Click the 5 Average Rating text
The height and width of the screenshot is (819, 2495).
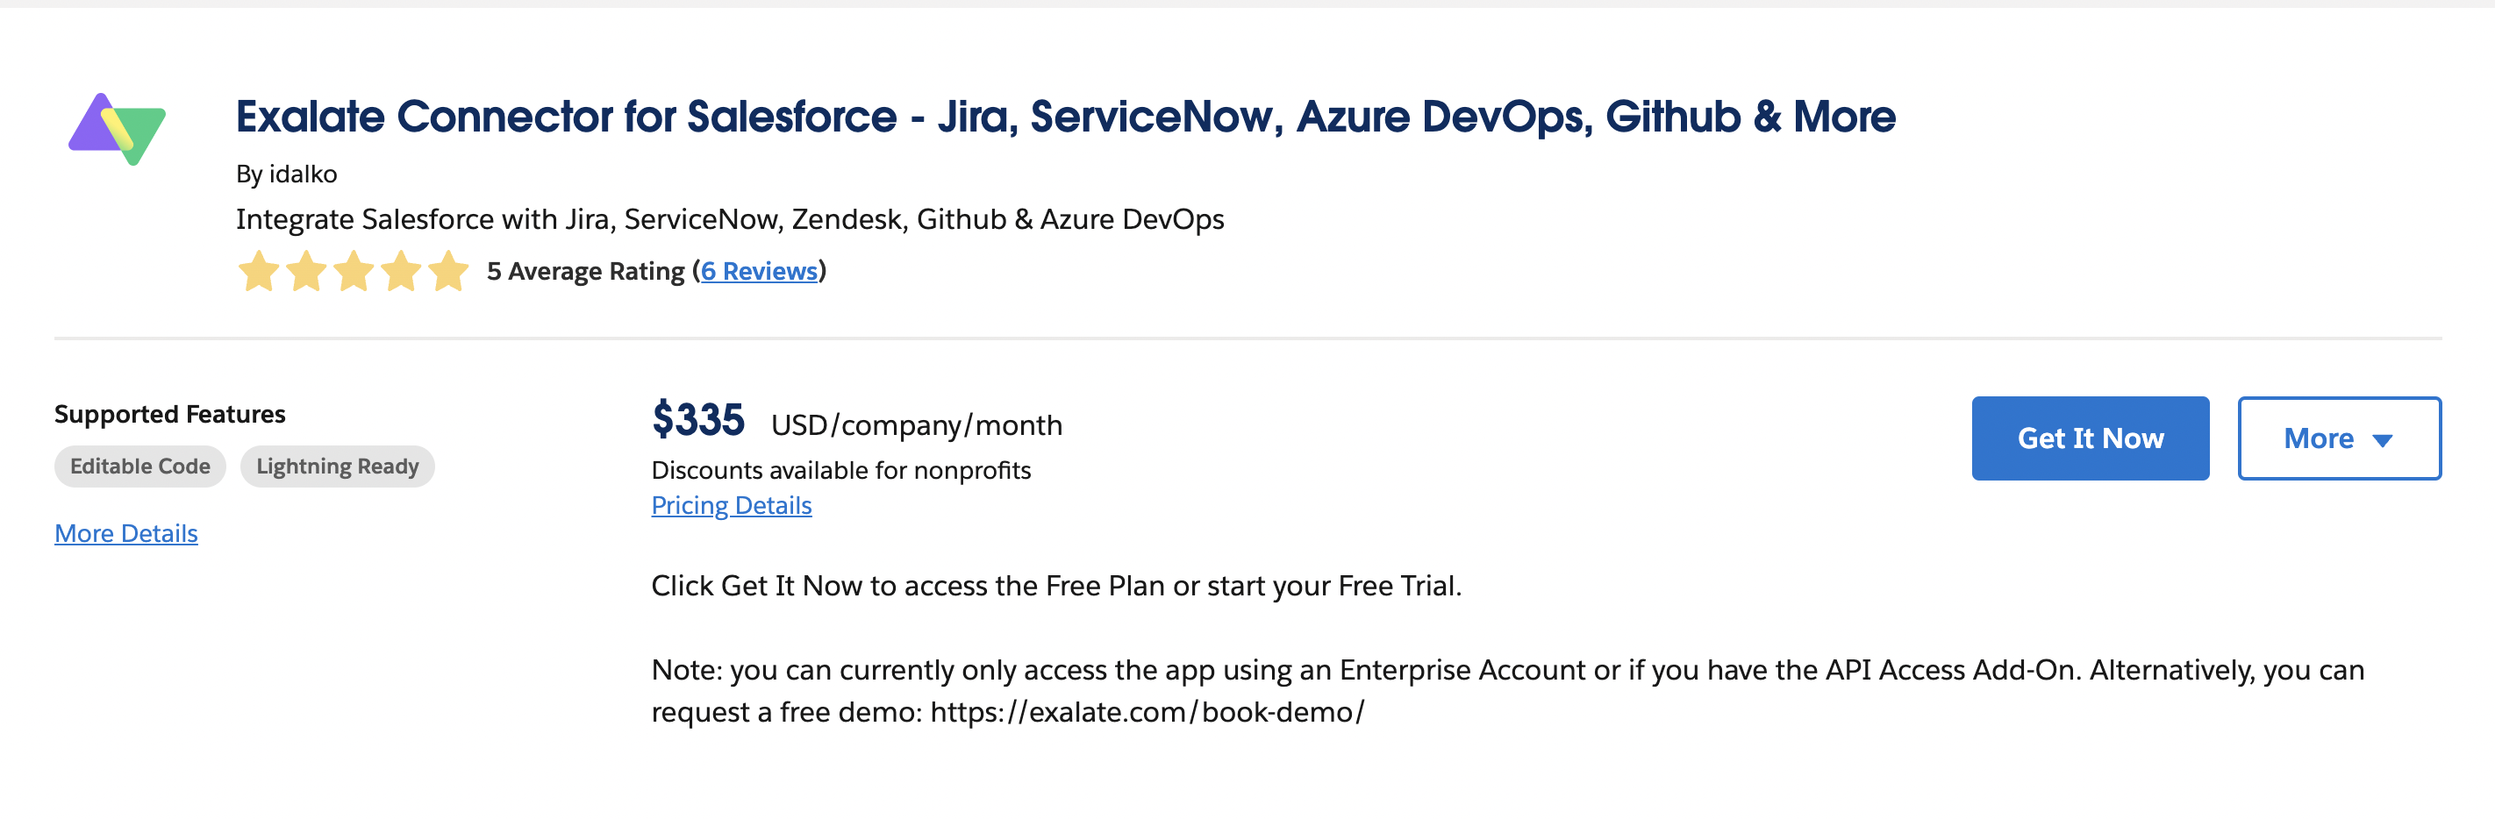[x=585, y=272]
